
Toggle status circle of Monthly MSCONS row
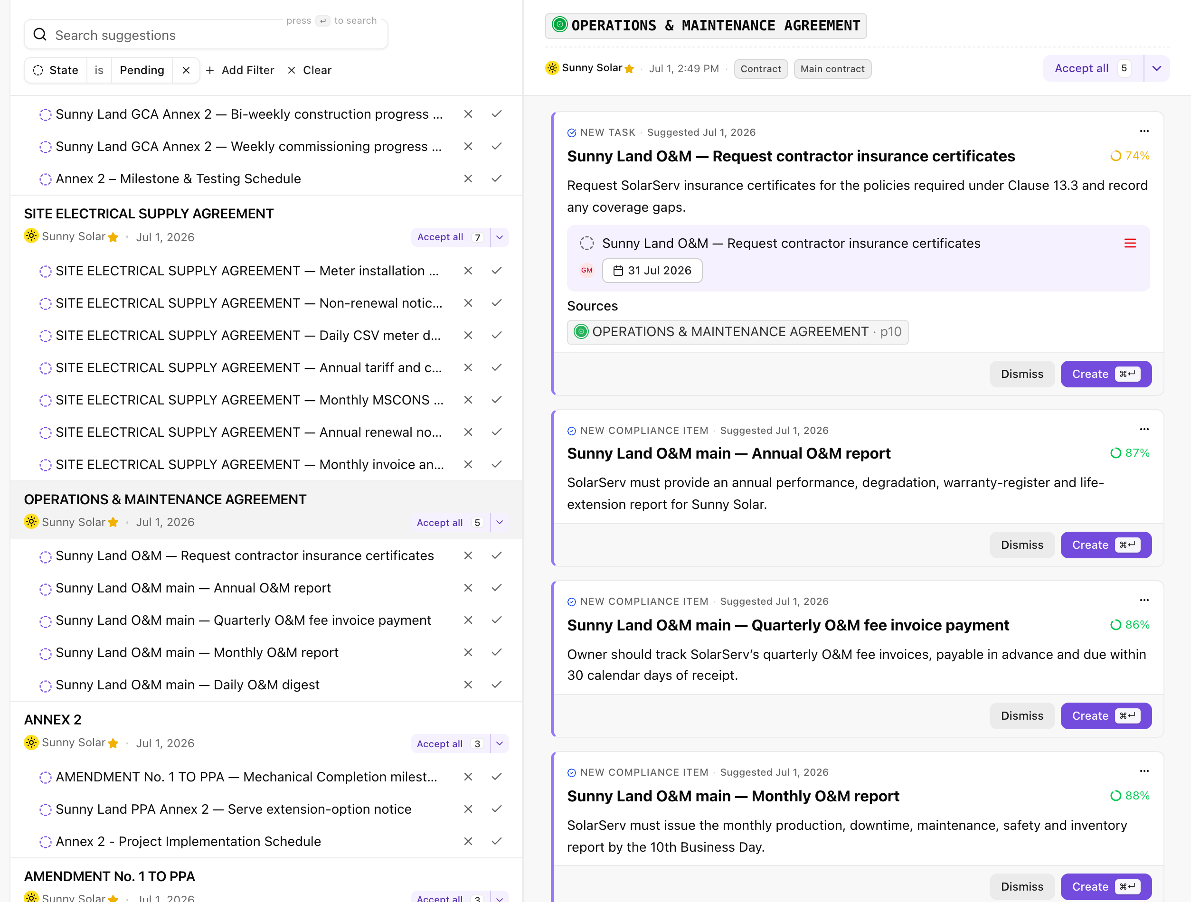[x=46, y=400]
